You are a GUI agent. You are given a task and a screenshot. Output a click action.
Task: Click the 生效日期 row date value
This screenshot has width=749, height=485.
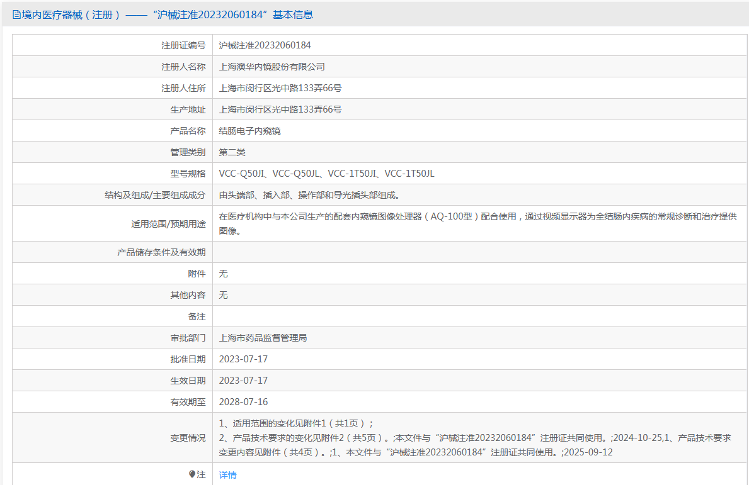click(x=243, y=381)
